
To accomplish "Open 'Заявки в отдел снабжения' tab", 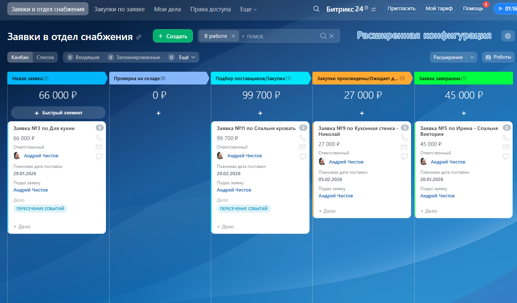I will point(48,9).
